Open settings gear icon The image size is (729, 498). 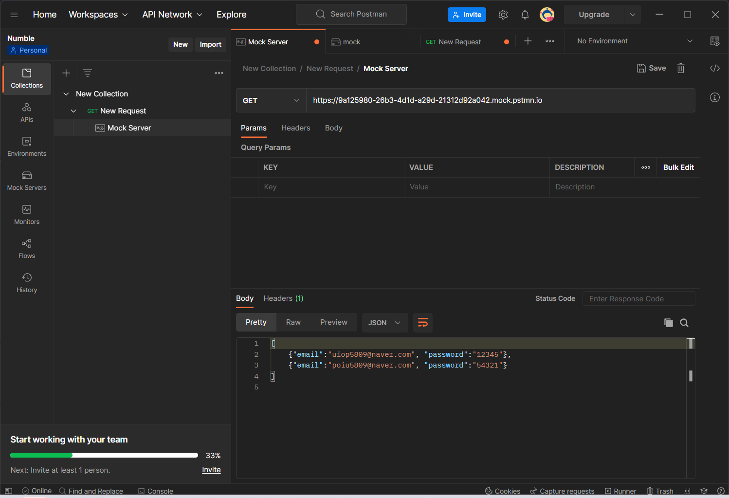click(x=503, y=15)
